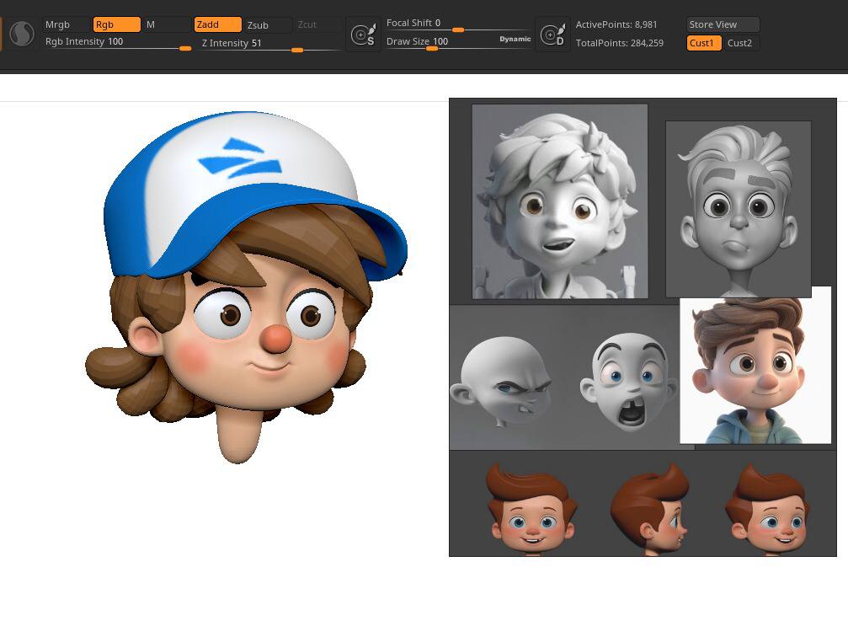Click the curly-haired boy grey sculpt reference

click(559, 201)
